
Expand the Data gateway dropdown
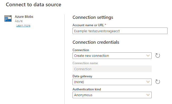112,82
